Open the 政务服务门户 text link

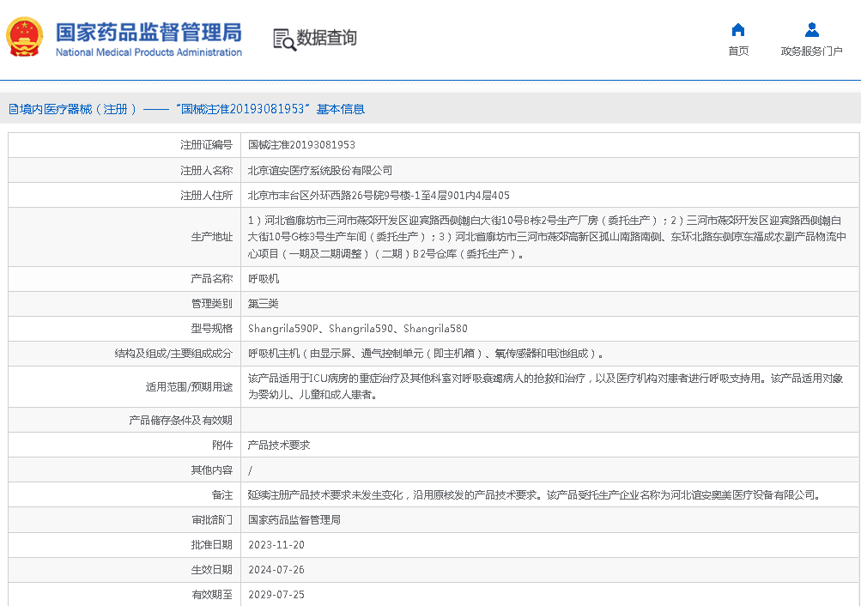point(811,52)
